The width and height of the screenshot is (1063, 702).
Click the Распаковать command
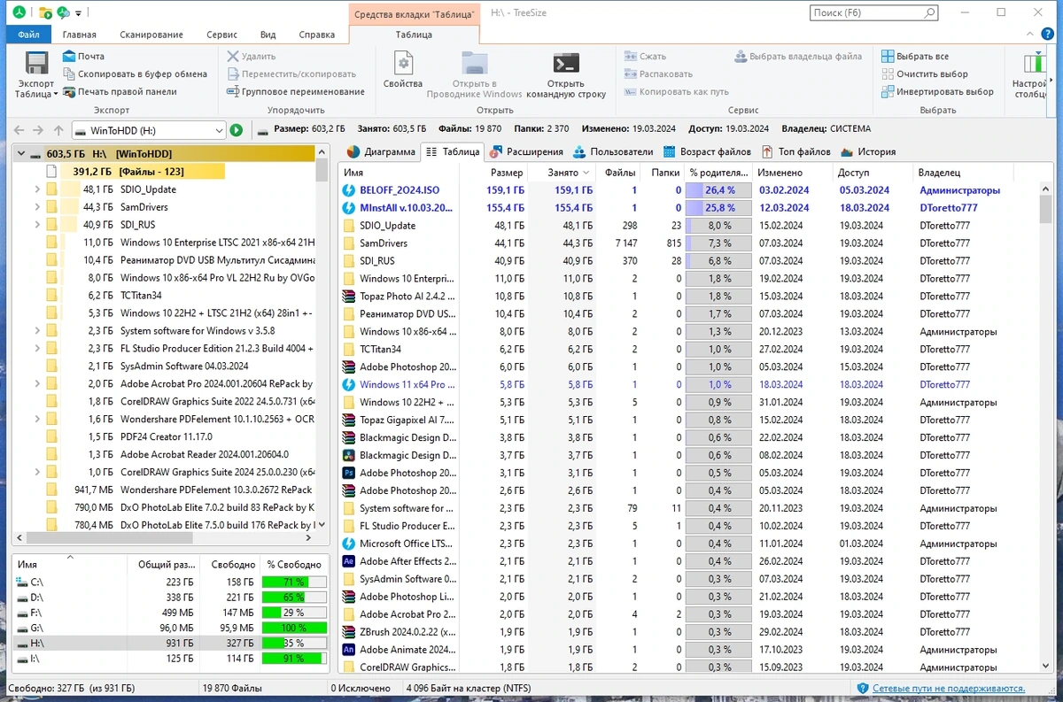click(x=658, y=74)
